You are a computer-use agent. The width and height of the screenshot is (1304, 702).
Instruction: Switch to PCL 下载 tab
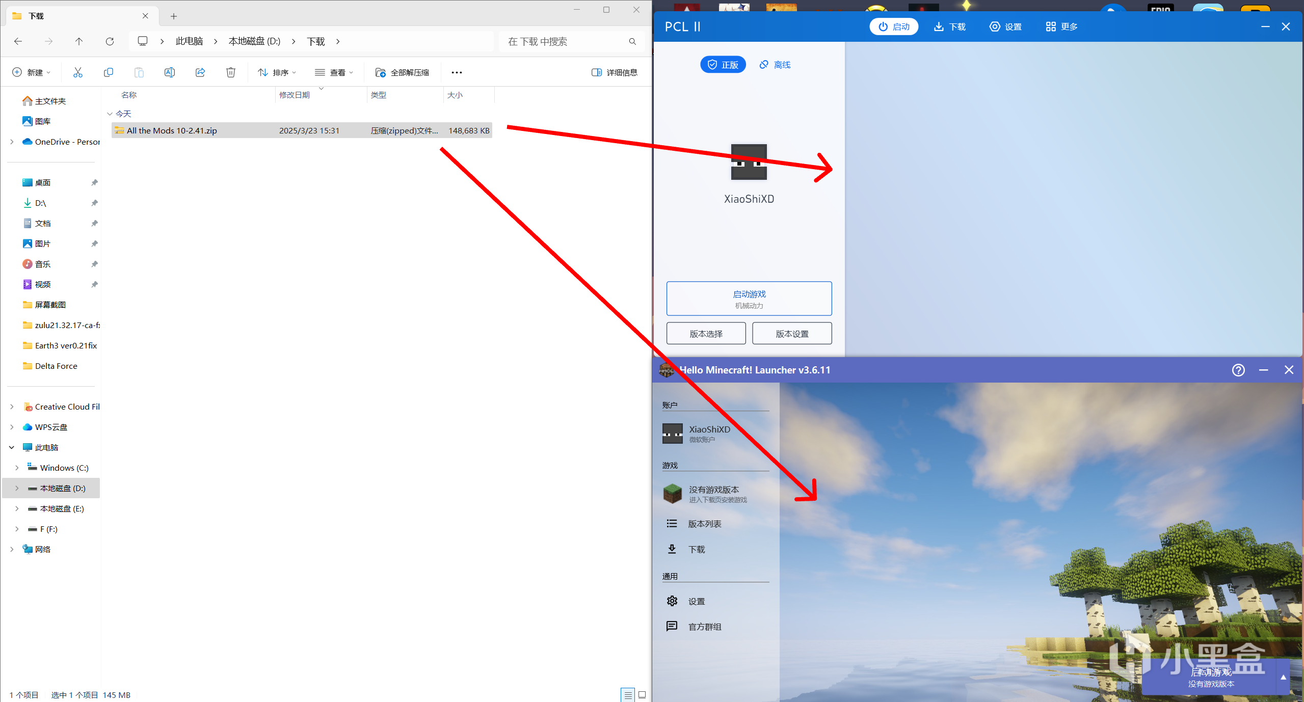tap(949, 26)
